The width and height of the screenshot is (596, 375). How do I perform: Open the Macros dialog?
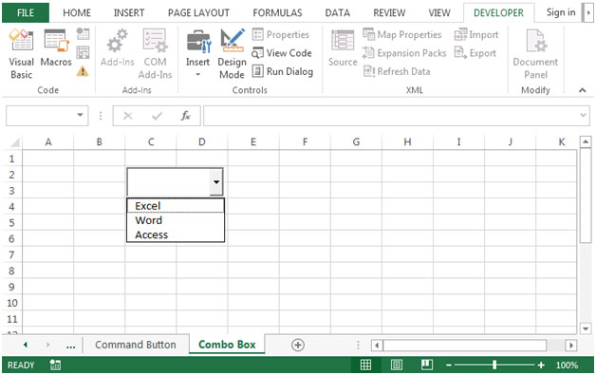(x=56, y=47)
